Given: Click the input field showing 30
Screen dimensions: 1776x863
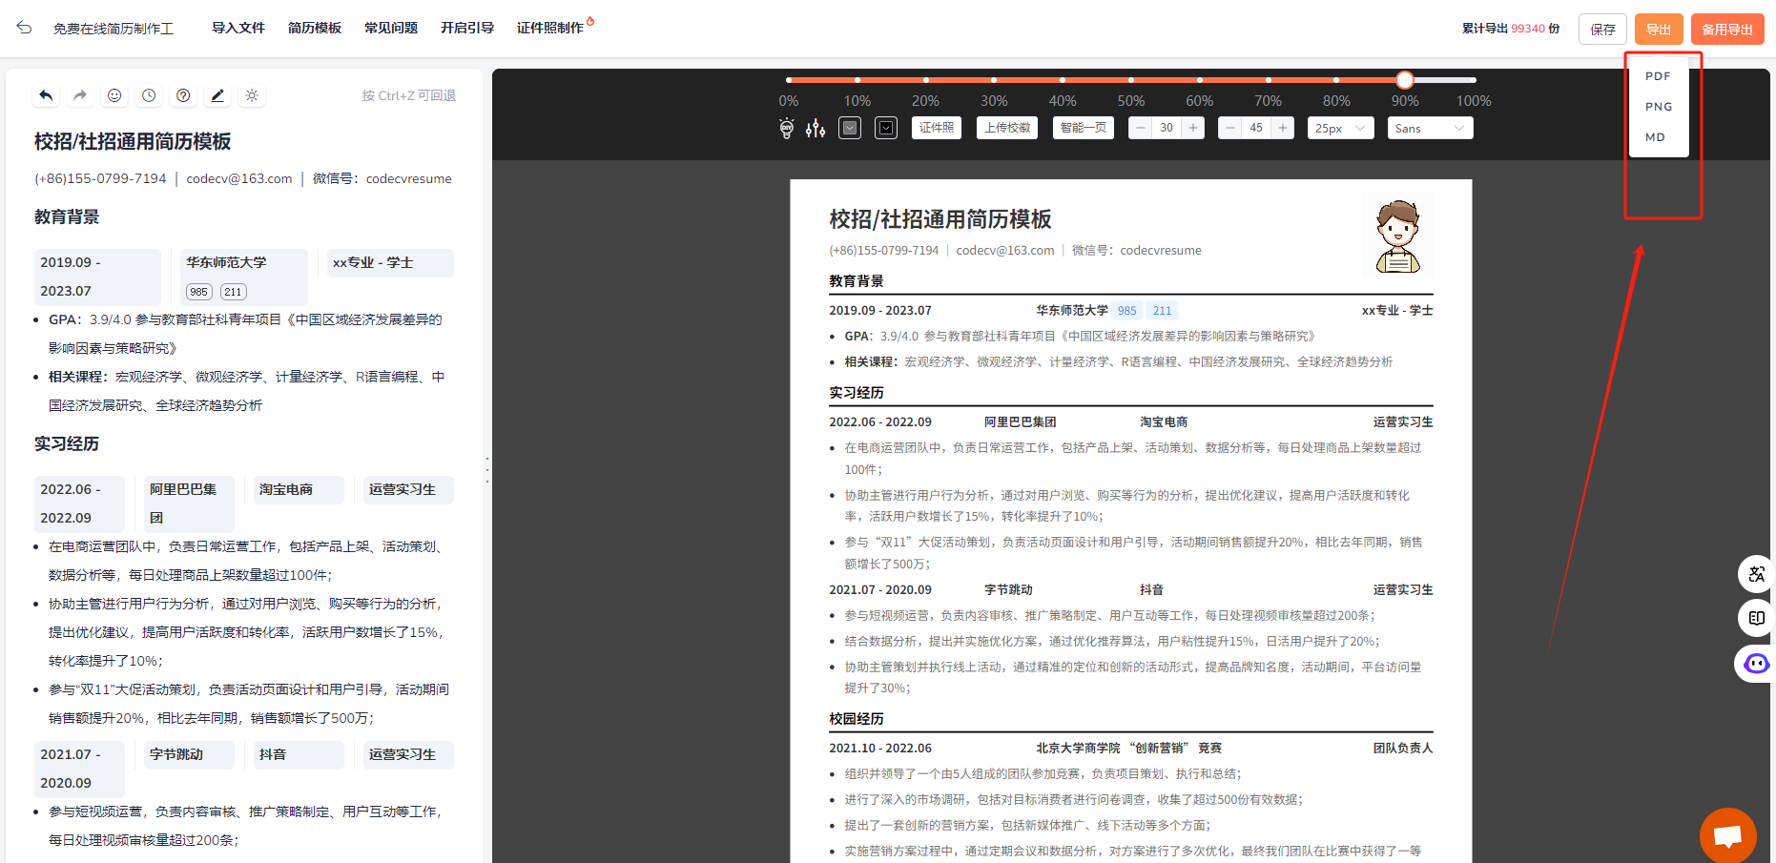Looking at the screenshot, I should [x=1167, y=128].
